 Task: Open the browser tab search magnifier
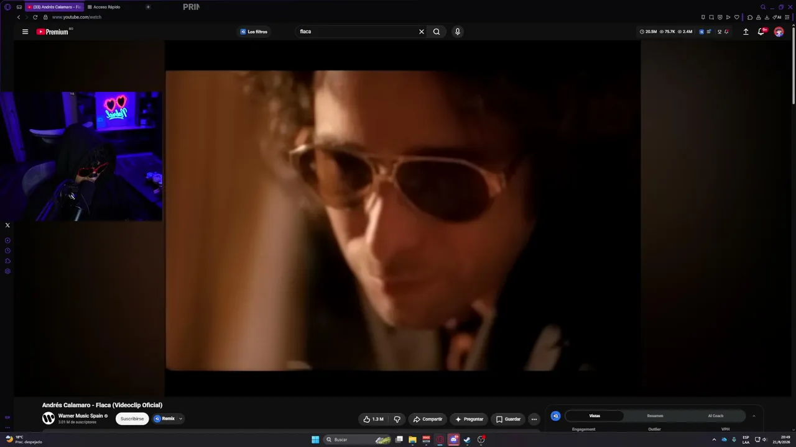click(763, 7)
